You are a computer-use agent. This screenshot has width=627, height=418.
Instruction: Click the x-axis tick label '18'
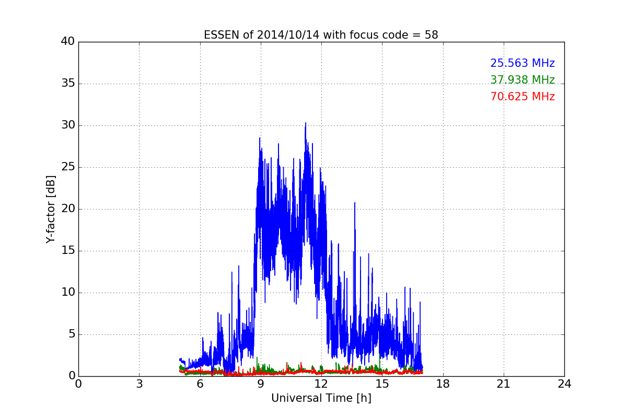443,384
